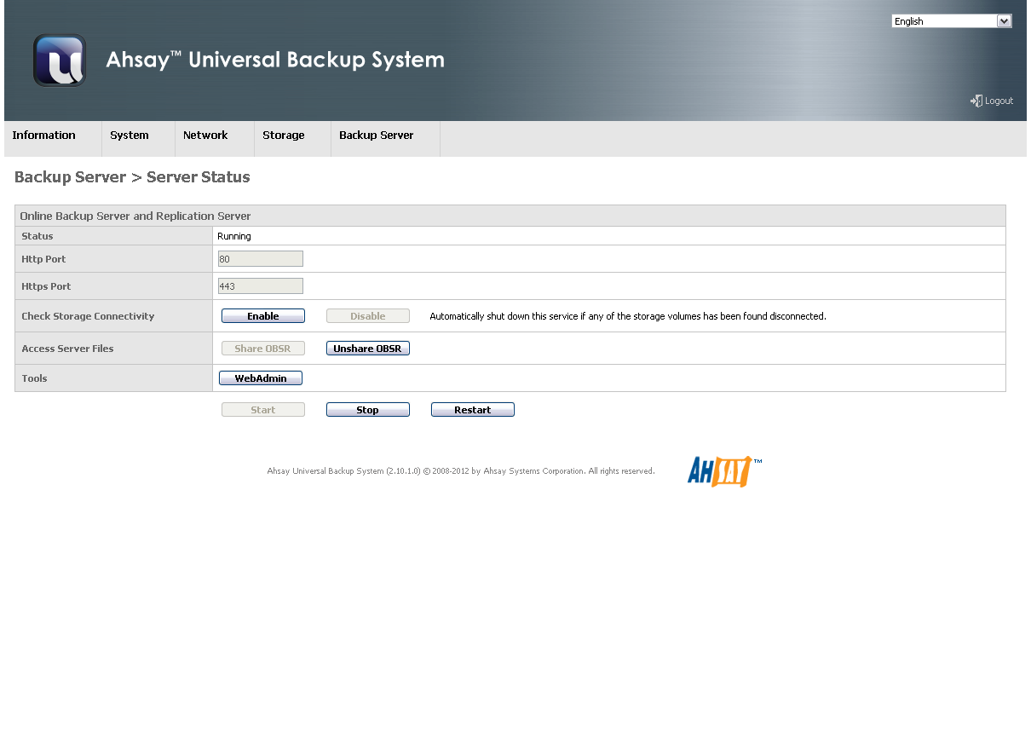
Task: Click the Share OBSR button
Action: [263, 349]
